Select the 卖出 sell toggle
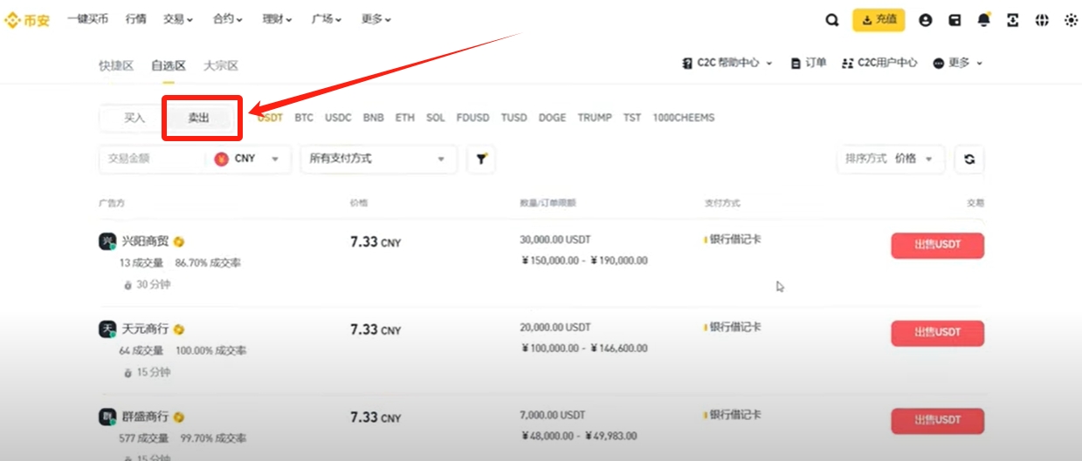The width and height of the screenshot is (1082, 461). 199,118
